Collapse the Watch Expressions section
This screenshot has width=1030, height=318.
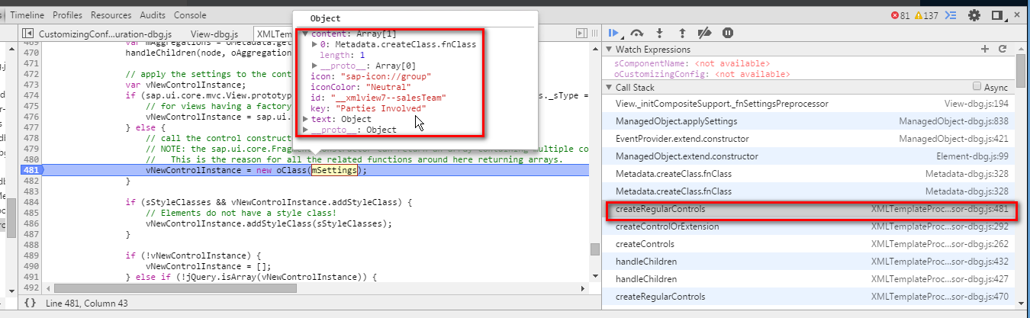coord(608,50)
